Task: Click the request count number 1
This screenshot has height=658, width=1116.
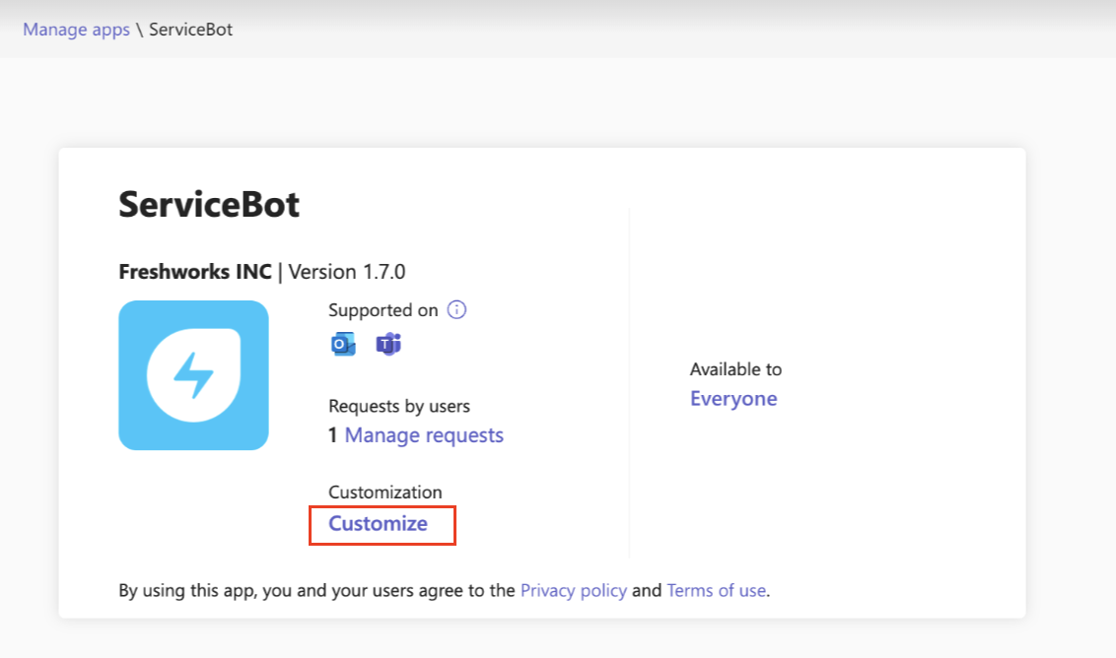Action: (332, 434)
